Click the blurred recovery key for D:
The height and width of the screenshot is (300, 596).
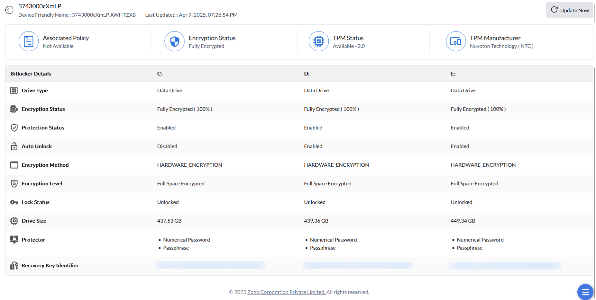point(358,266)
